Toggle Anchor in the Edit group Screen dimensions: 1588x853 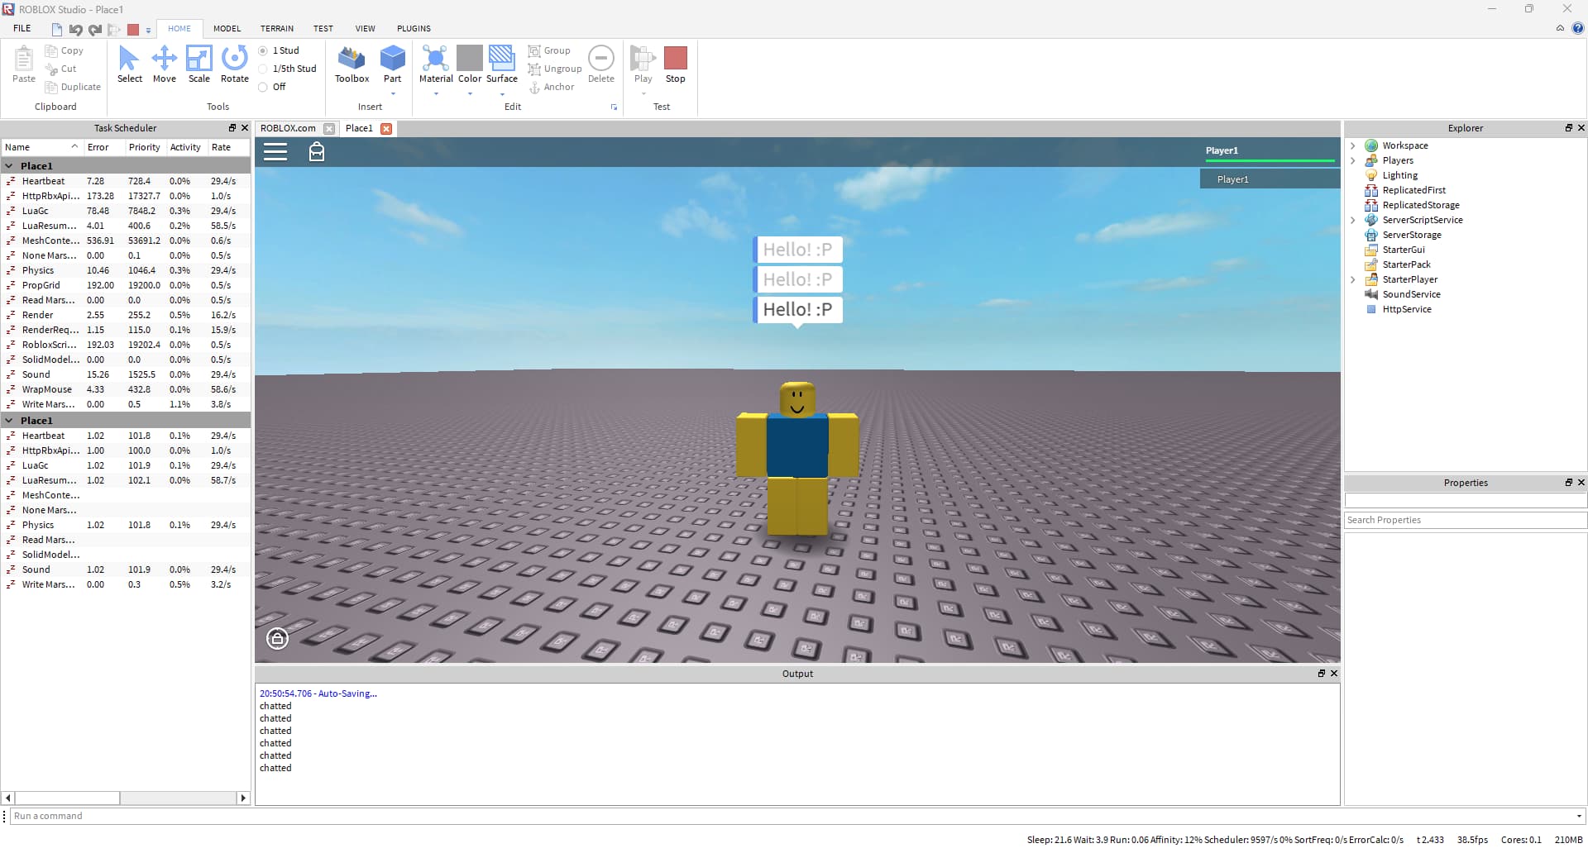[552, 87]
